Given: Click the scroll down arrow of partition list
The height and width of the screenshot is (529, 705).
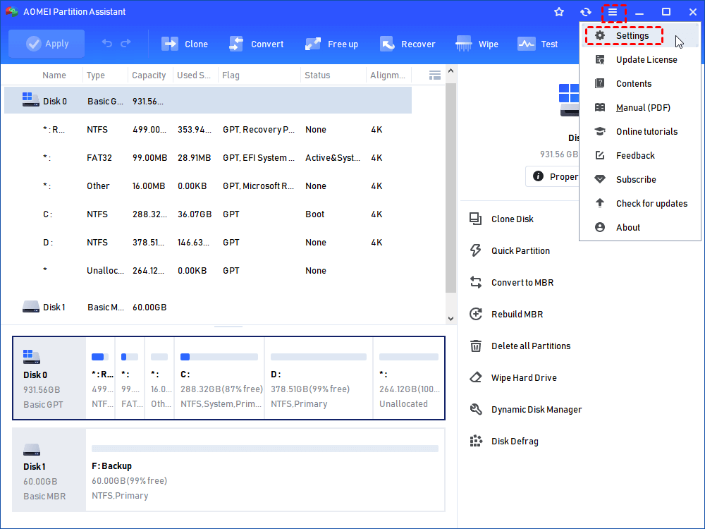Looking at the screenshot, I should [x=451, y=319].
